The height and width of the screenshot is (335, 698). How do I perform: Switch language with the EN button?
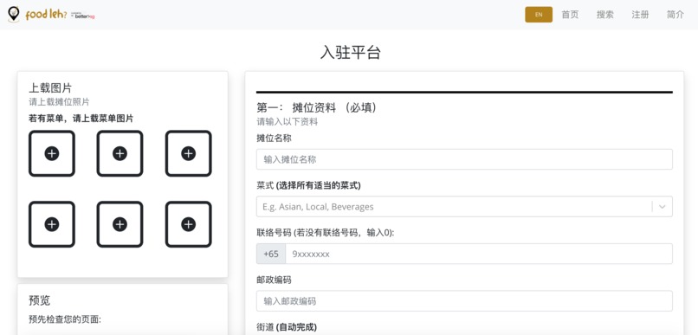(x=539, y=15)
